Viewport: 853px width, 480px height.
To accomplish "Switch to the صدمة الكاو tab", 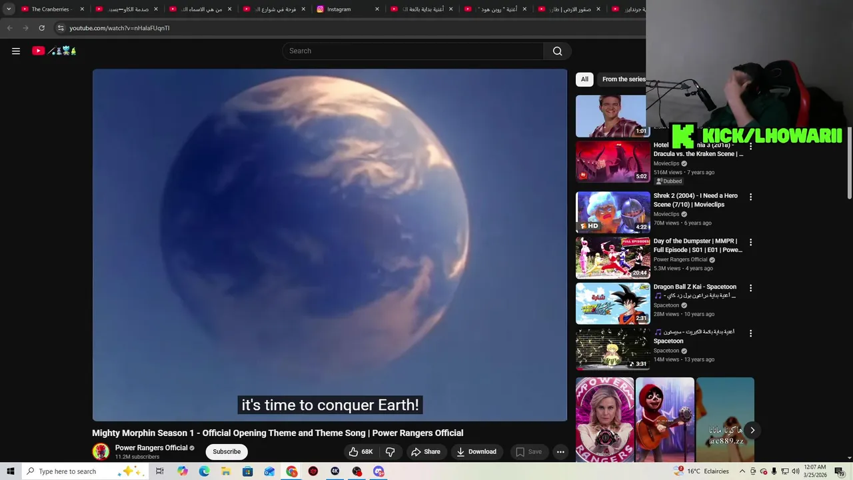I will [125, 9].
